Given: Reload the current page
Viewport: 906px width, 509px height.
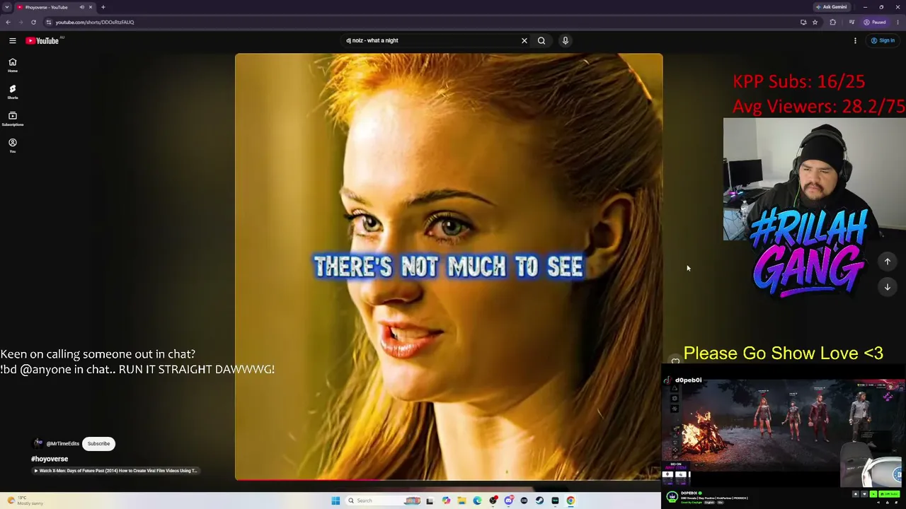Looking at the screenshot, I should tap(33, 22).
